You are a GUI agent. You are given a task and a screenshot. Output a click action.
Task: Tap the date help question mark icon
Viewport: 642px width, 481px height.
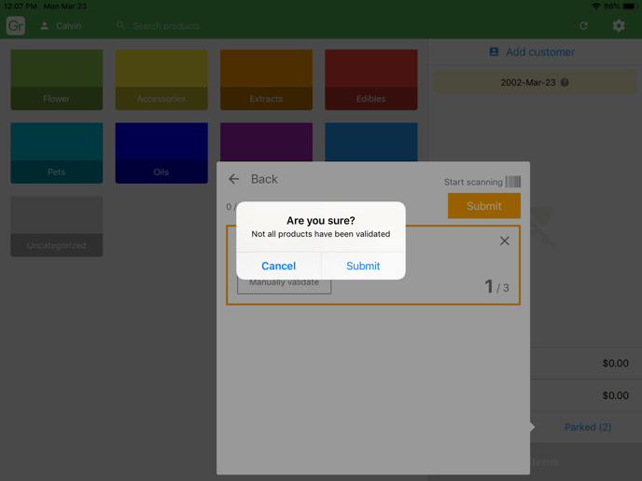(565, 83)
